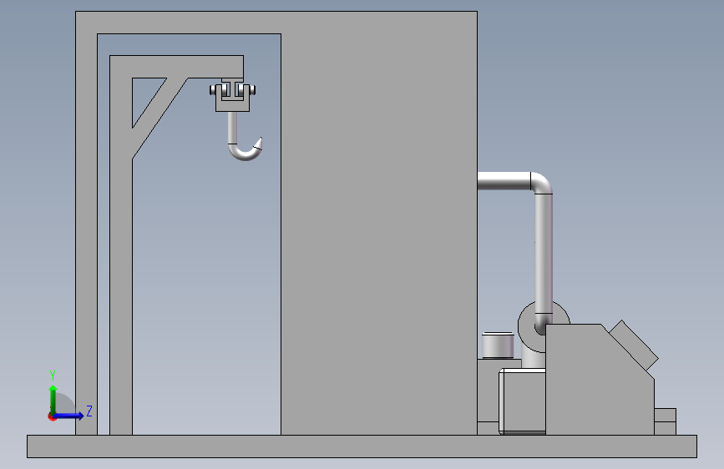The width and height of the screenshot is (724, 469).
Task: Select the vertical pipe section
Action: click(x=544, y=253)
